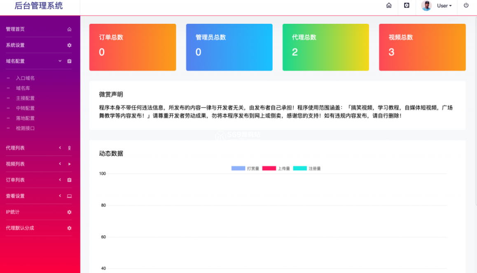Expand the 代理列表 chevron
Screen dimensions: 477x273
pos(60,148)
